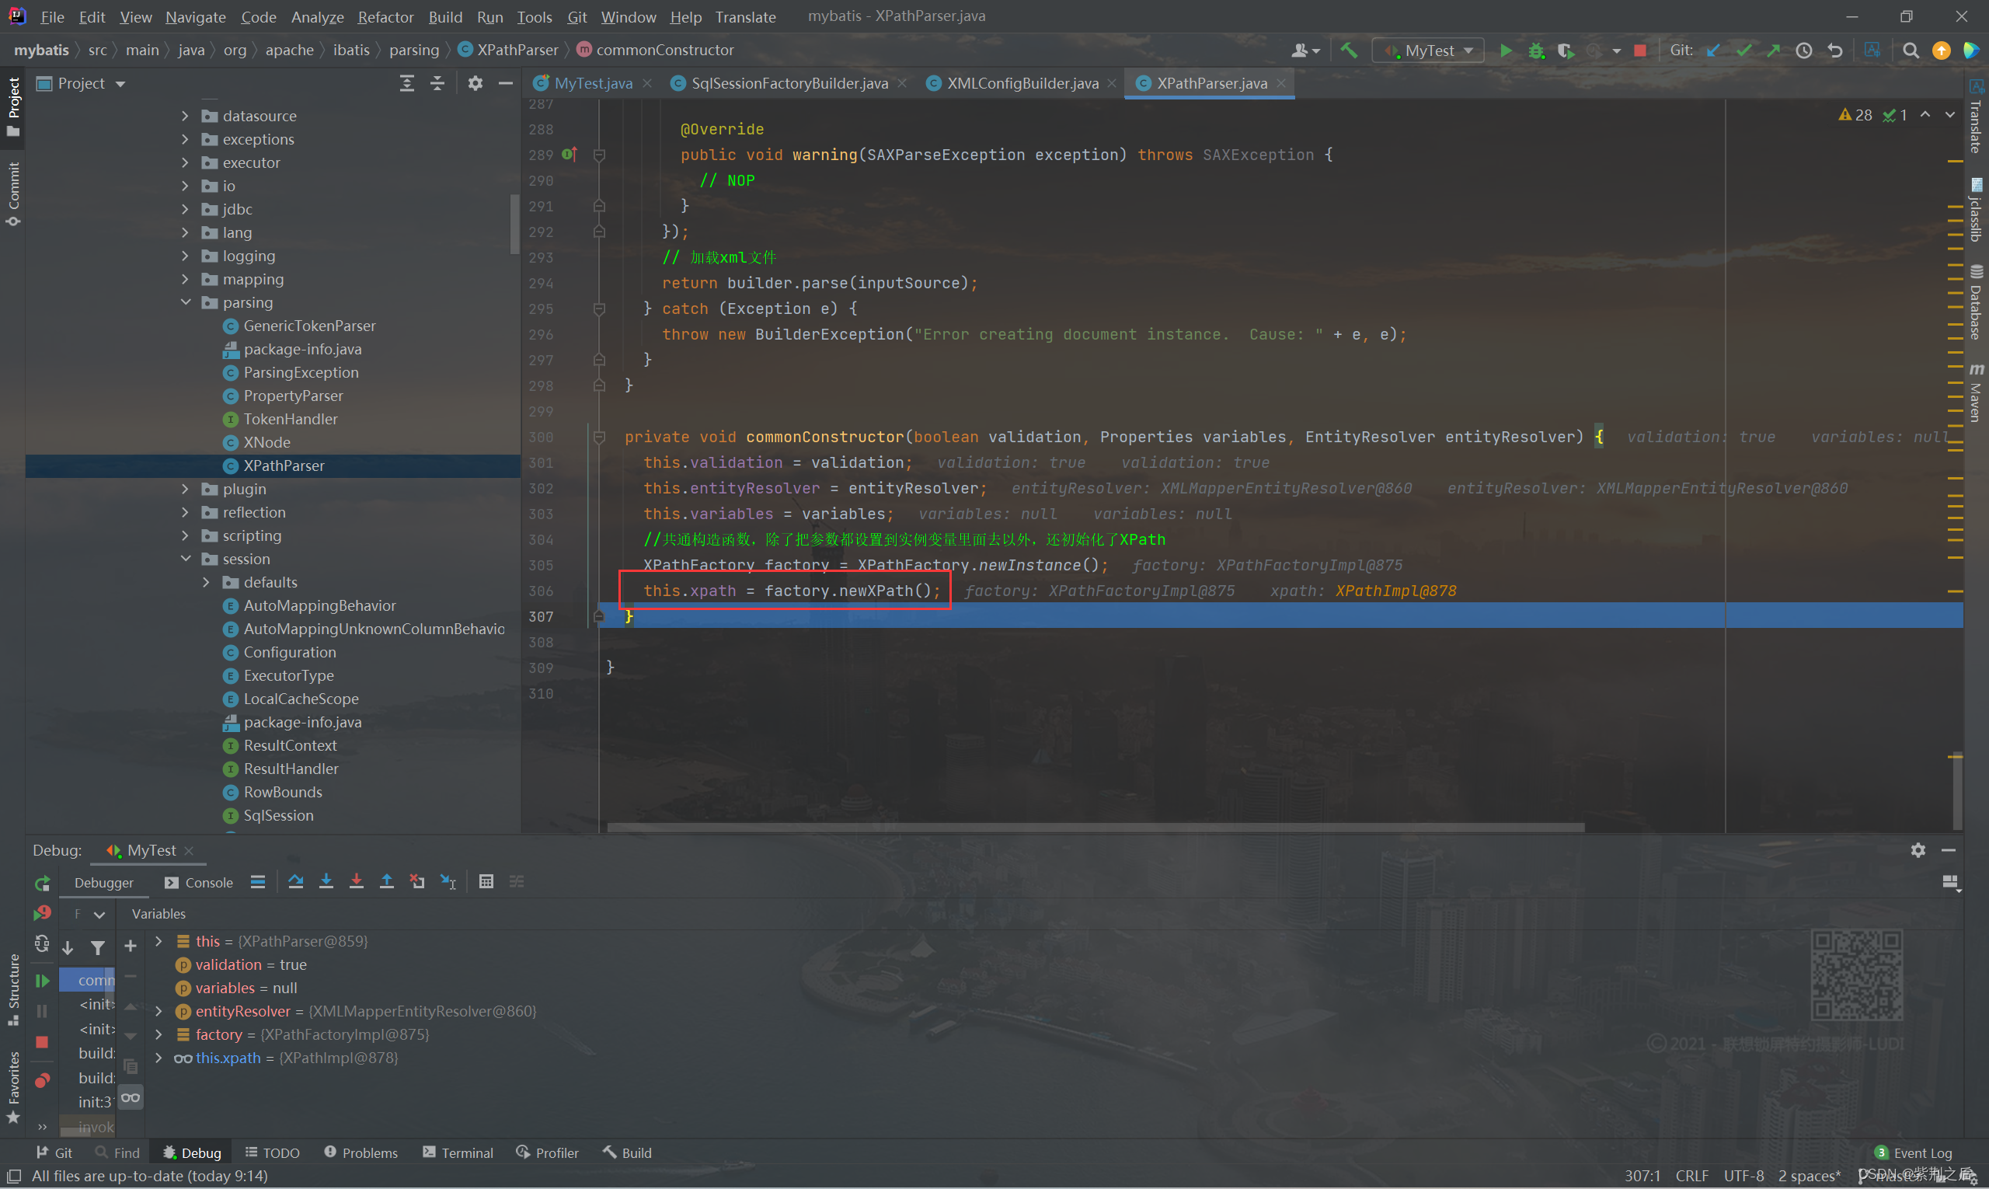Collapse the session folder in the project tree

(186, 559)
